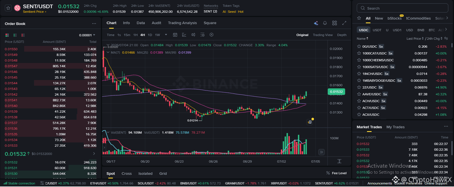Image resolution: width=454 pixels, height=187 pixels.
Task: Jump to latest candle double-arrow button
Action: (x=321, y=152)
